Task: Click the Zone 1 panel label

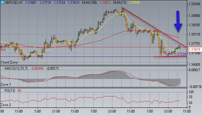Action: [x=6, y=85]
